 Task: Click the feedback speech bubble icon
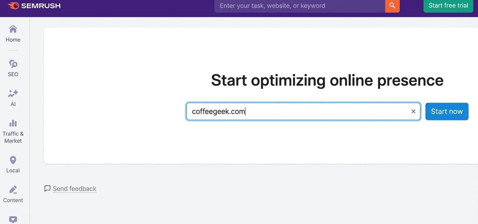pyautogui.click(x=47, y=189)
